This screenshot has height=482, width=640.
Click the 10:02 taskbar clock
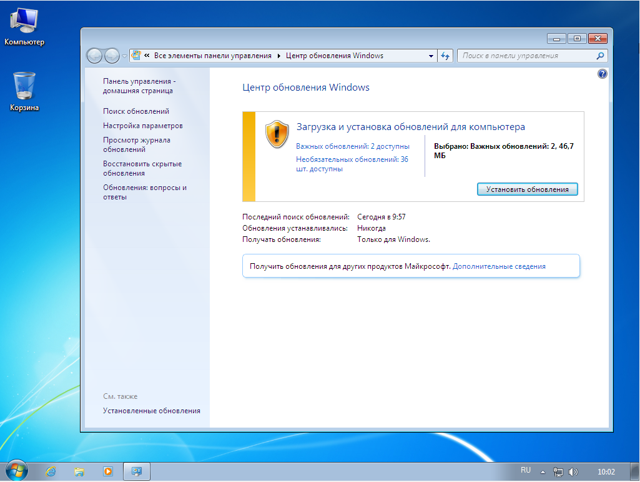(x=606, y=472)
